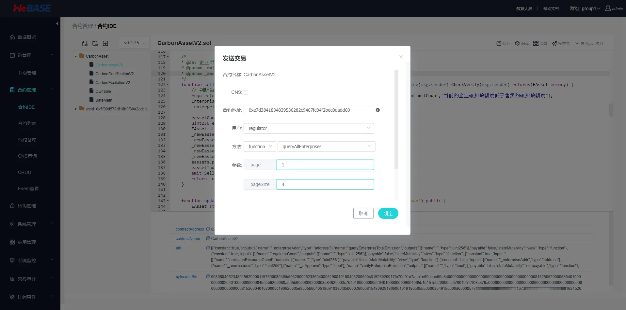The image size is (626, 310).
Task: Click the WeBASE logo
Action: coord(32,8)
